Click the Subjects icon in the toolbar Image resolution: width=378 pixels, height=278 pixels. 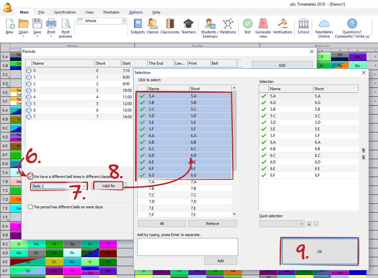click(138, 24)
